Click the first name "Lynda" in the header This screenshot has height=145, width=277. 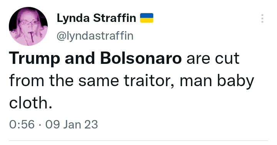(x=73, y=18)
